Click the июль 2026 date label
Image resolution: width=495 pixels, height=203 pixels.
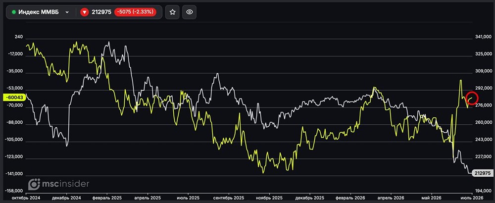coord(472,198)
